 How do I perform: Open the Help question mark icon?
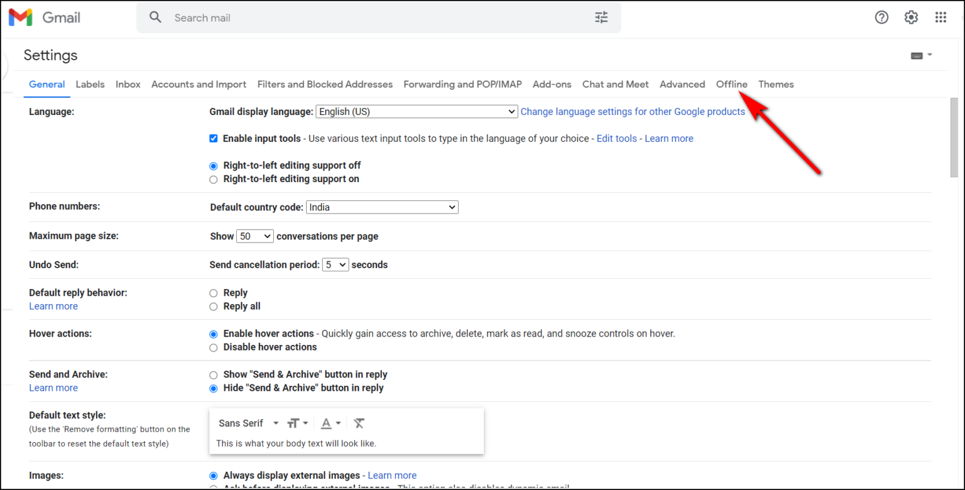(x=881, y=17)
